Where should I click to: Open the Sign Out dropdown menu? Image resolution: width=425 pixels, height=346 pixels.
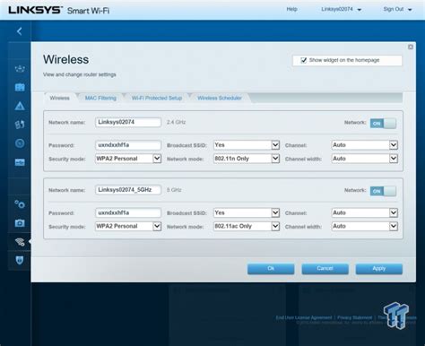click(x=397, y=9)
